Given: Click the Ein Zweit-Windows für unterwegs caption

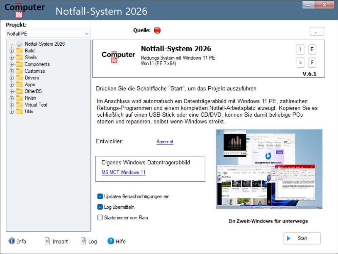Looking at the screenshot, I should [268, 221].
